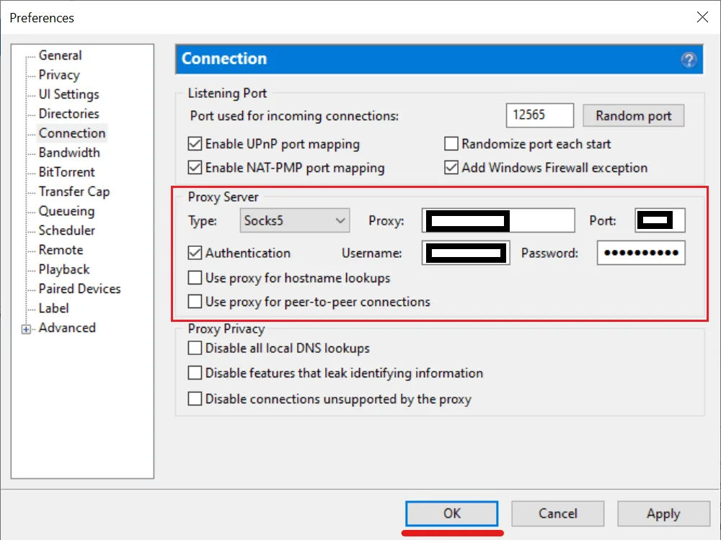Toggle Add Windows Firewall exception
Screen dimensions: 721x540
click(451, 168)
